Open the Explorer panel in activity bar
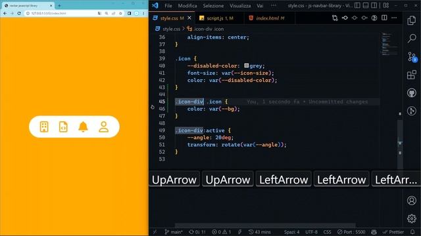 point(412,20)
